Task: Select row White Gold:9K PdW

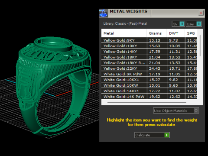Action: (149, 74)
